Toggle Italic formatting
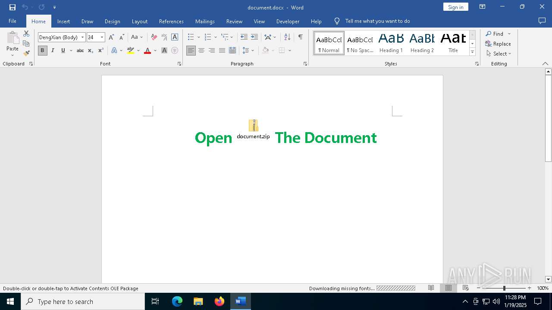Viewport: 552px width, 310px height. [53, 50]
